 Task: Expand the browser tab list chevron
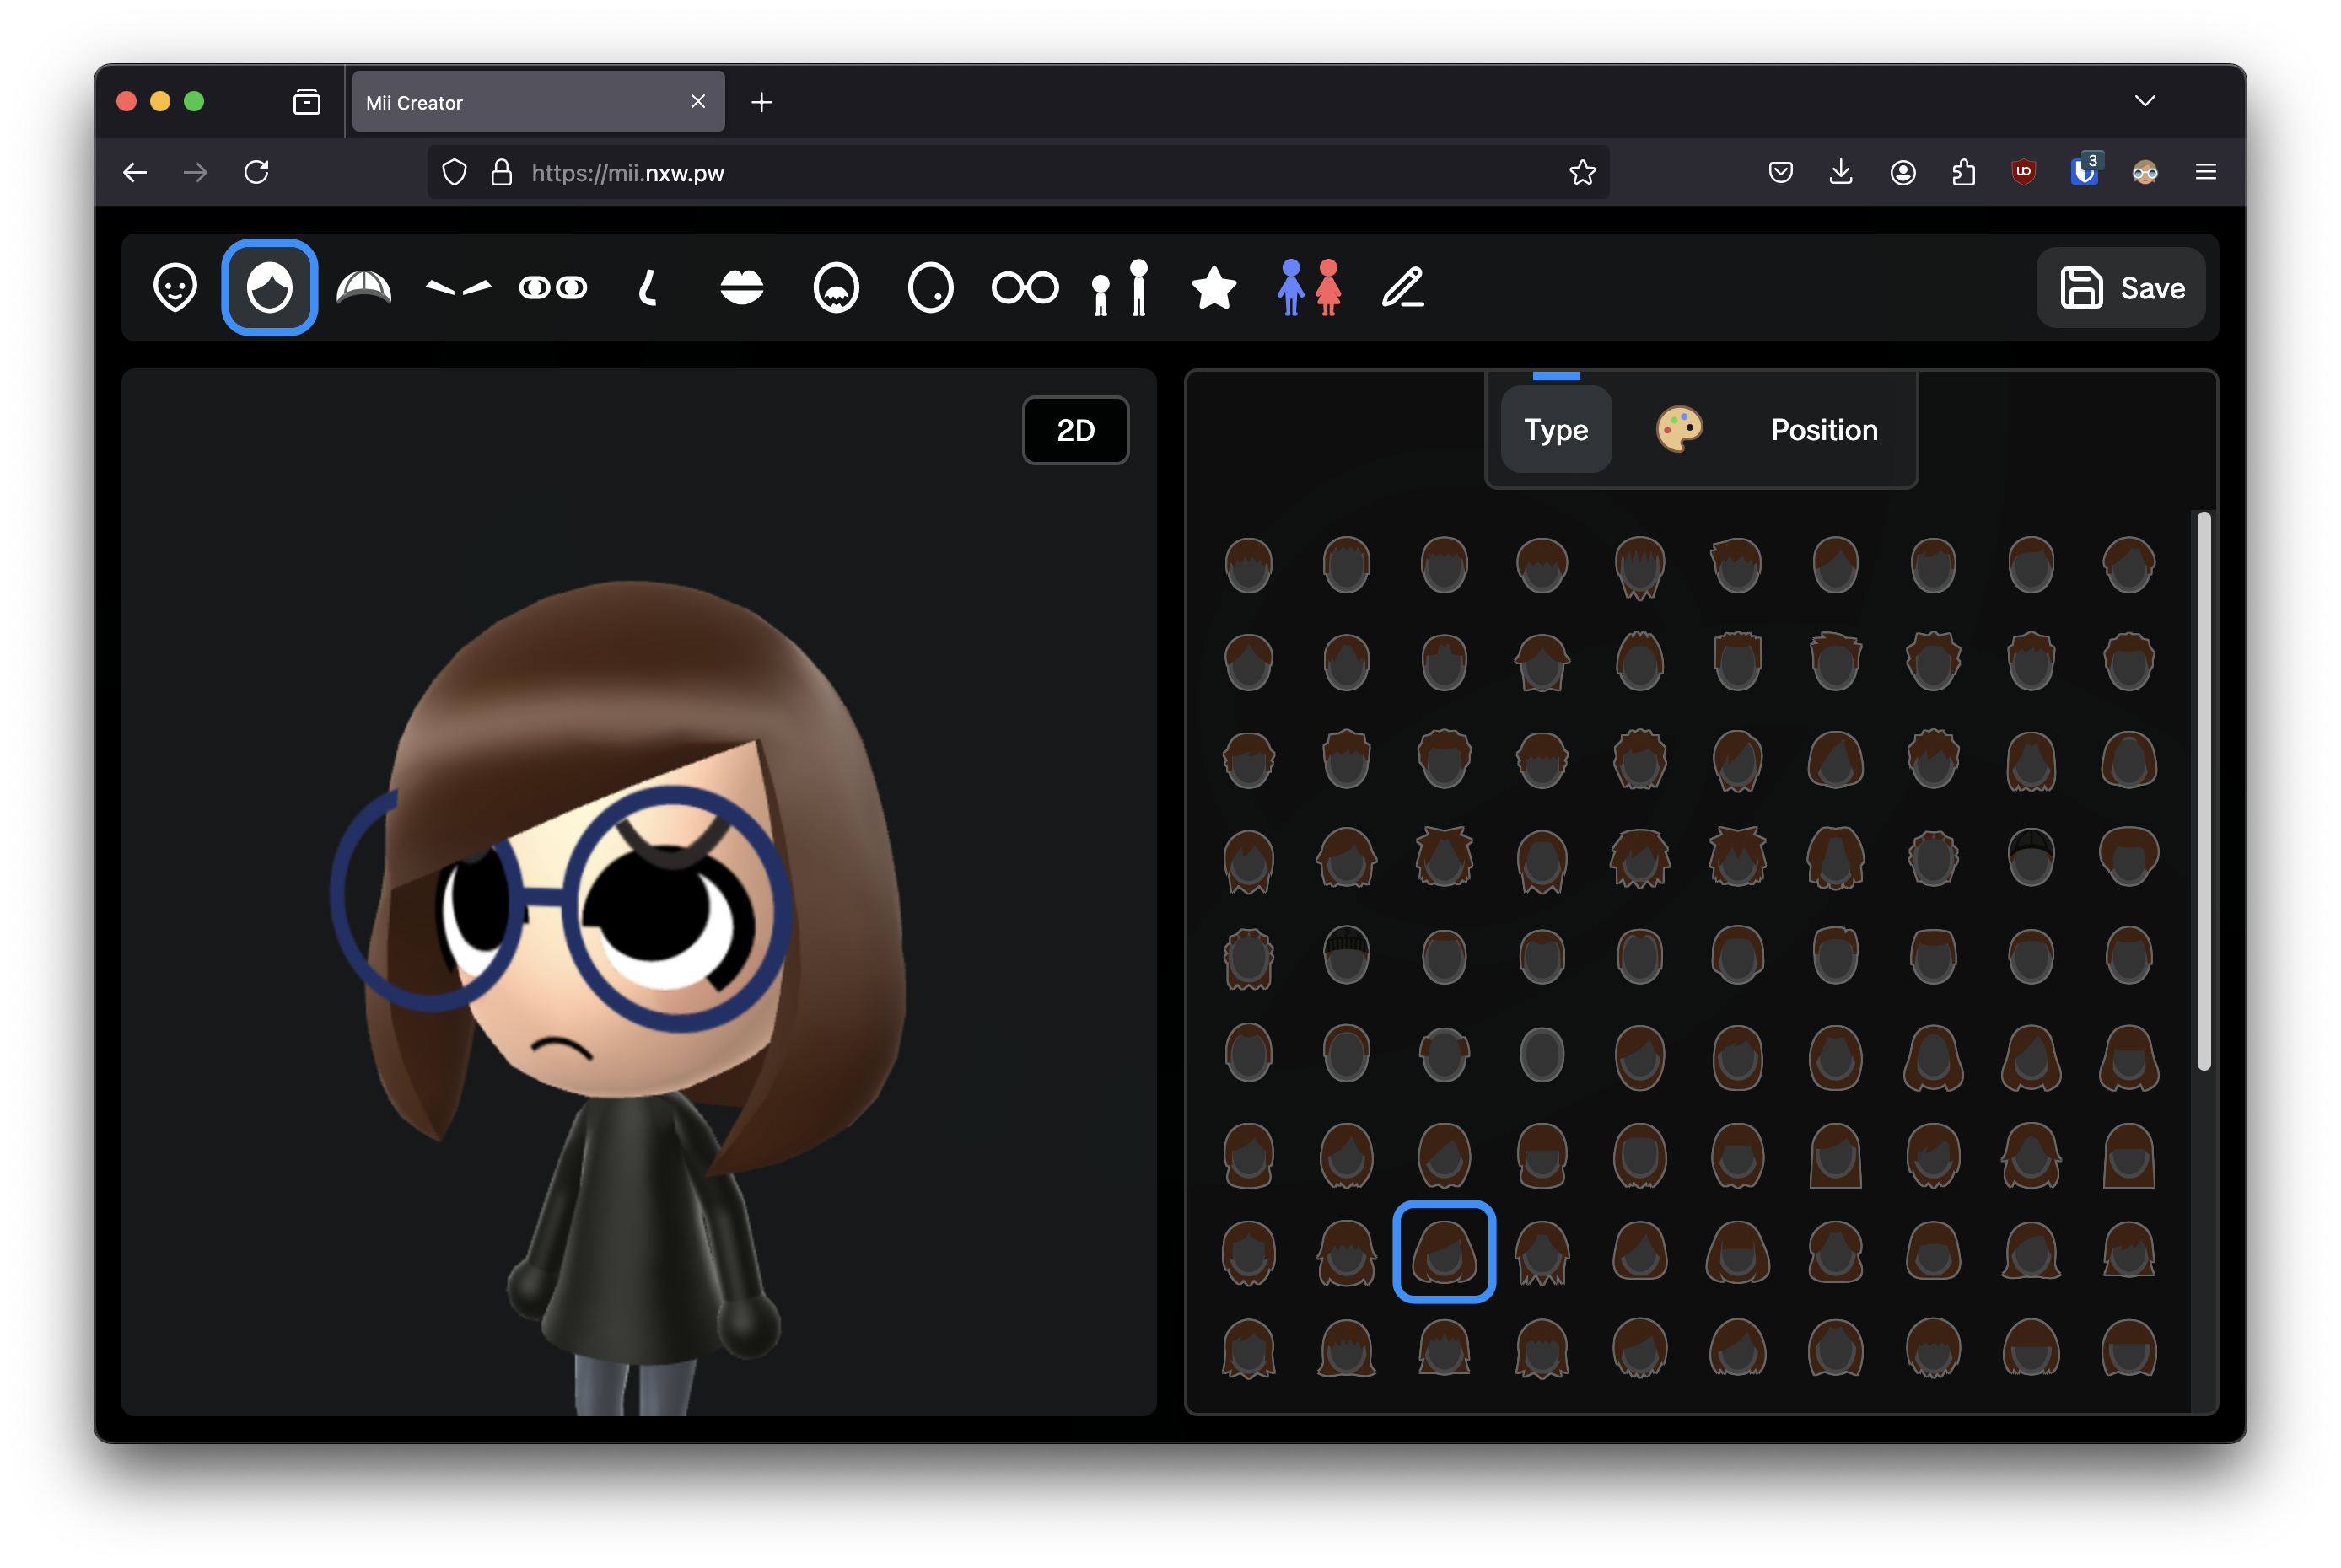click(2144, 101)
